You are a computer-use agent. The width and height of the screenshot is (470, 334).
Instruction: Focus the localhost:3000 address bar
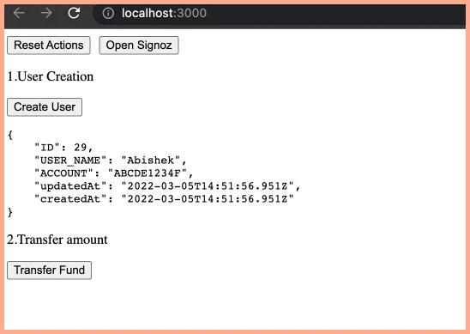(279, 14)
